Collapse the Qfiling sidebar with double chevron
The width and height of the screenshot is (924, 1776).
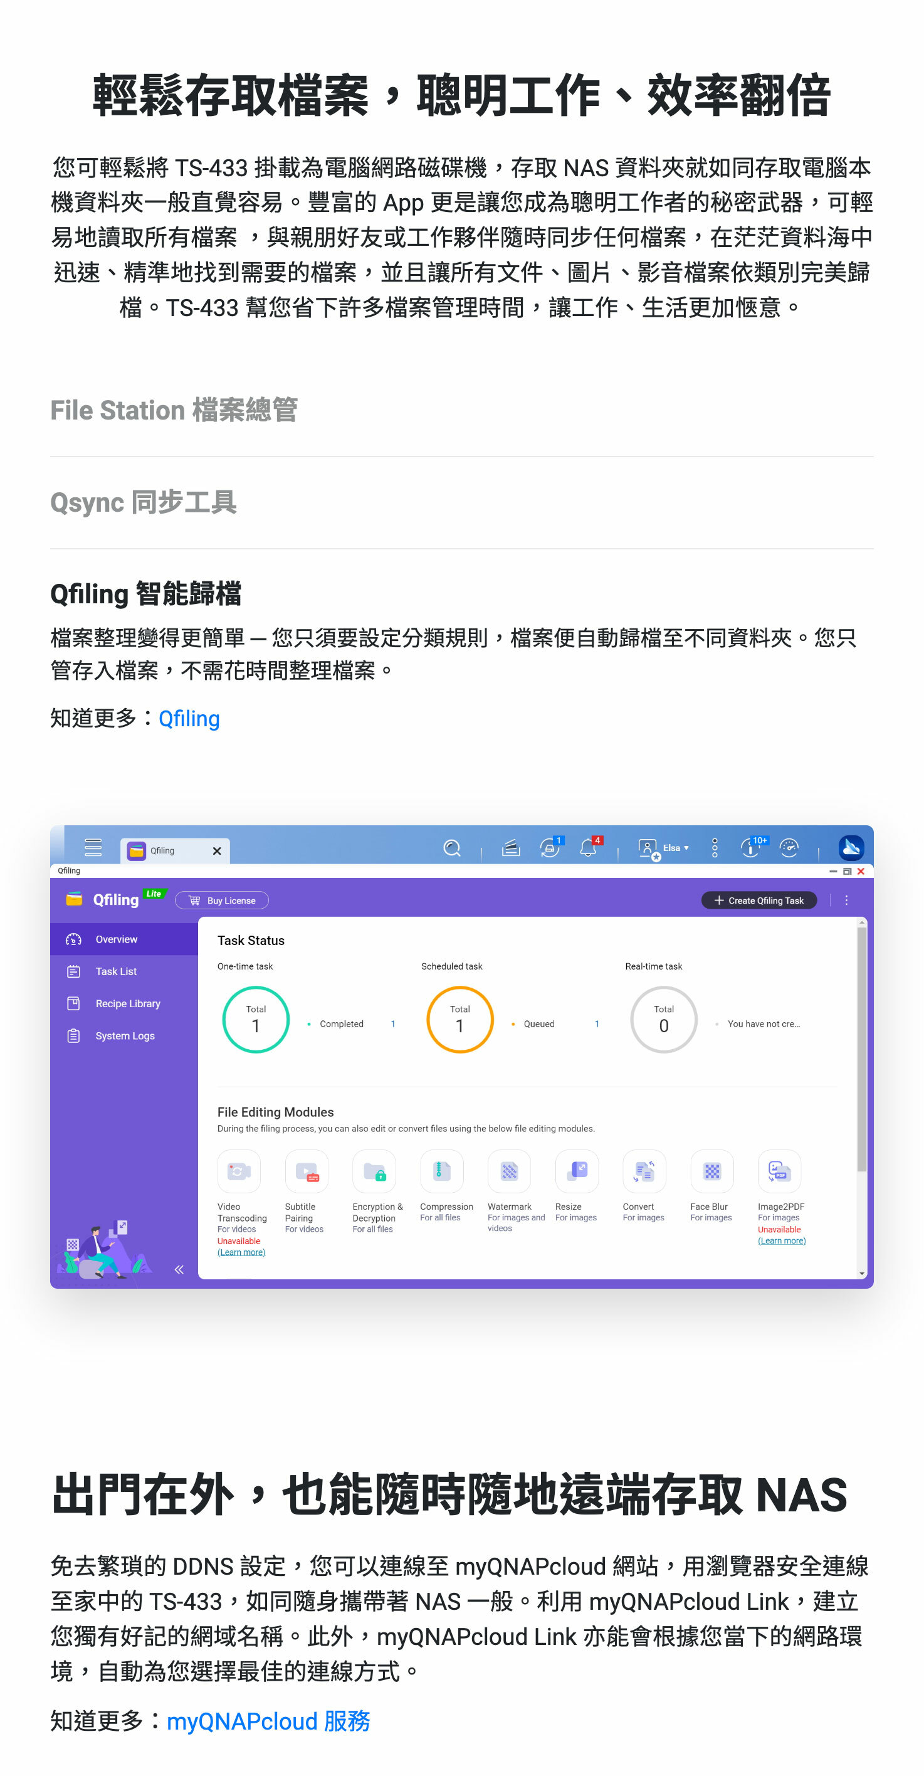pos(179,1269)
